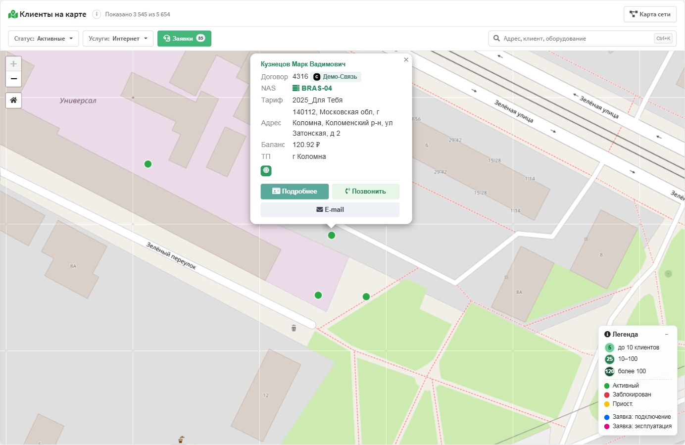Close the Кузнецов client popup
This screenshot has height=445, width=685.
point(406,59)
